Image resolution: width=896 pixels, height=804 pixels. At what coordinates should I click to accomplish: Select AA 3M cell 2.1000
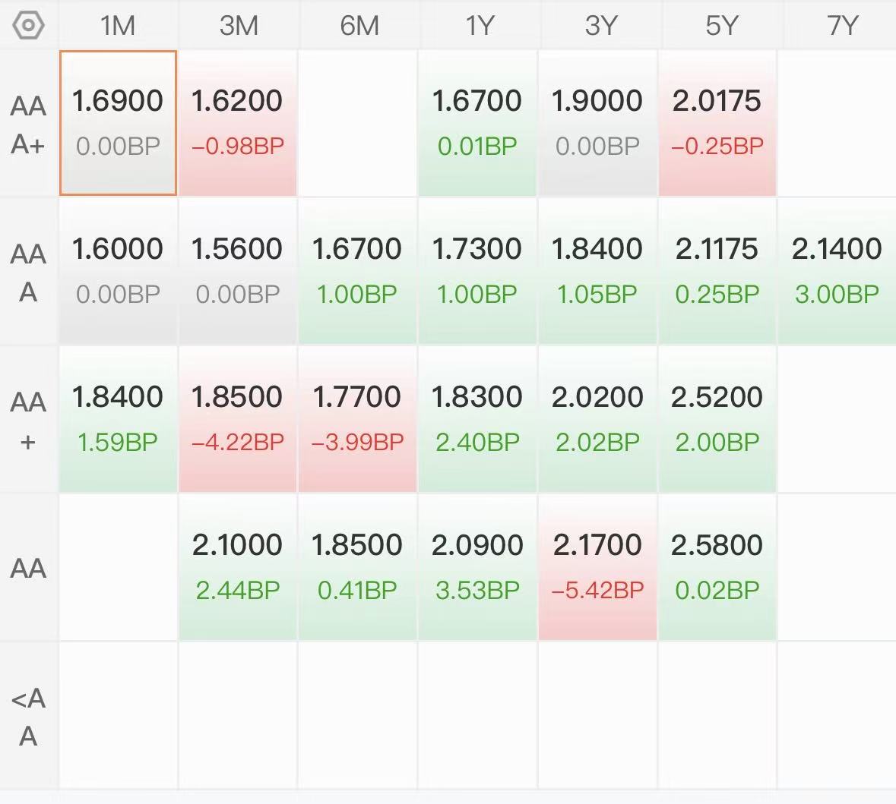click(x=238, y=566)
